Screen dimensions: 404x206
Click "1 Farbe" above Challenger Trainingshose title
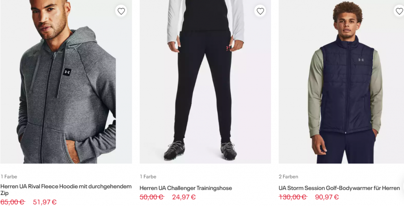point(148,177)
